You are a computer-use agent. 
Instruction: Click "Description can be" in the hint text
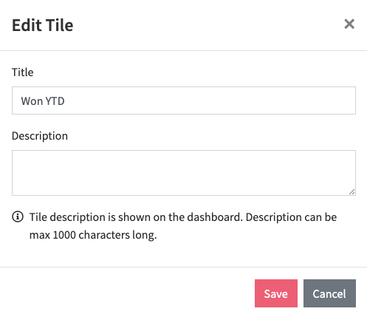(291, 217)
